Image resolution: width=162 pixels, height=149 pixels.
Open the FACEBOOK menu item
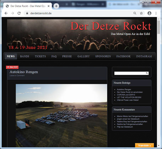(124, 56)
